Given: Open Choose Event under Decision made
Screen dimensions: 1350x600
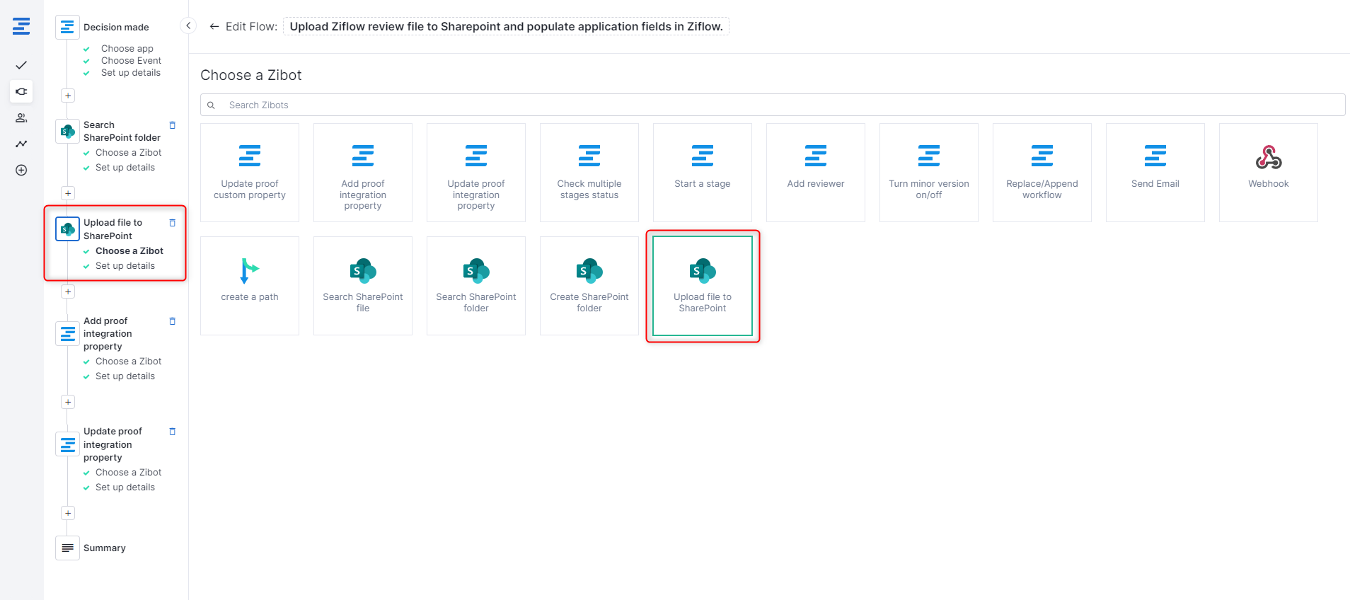Looking at the screenshot, I should [x=131, y=61].
